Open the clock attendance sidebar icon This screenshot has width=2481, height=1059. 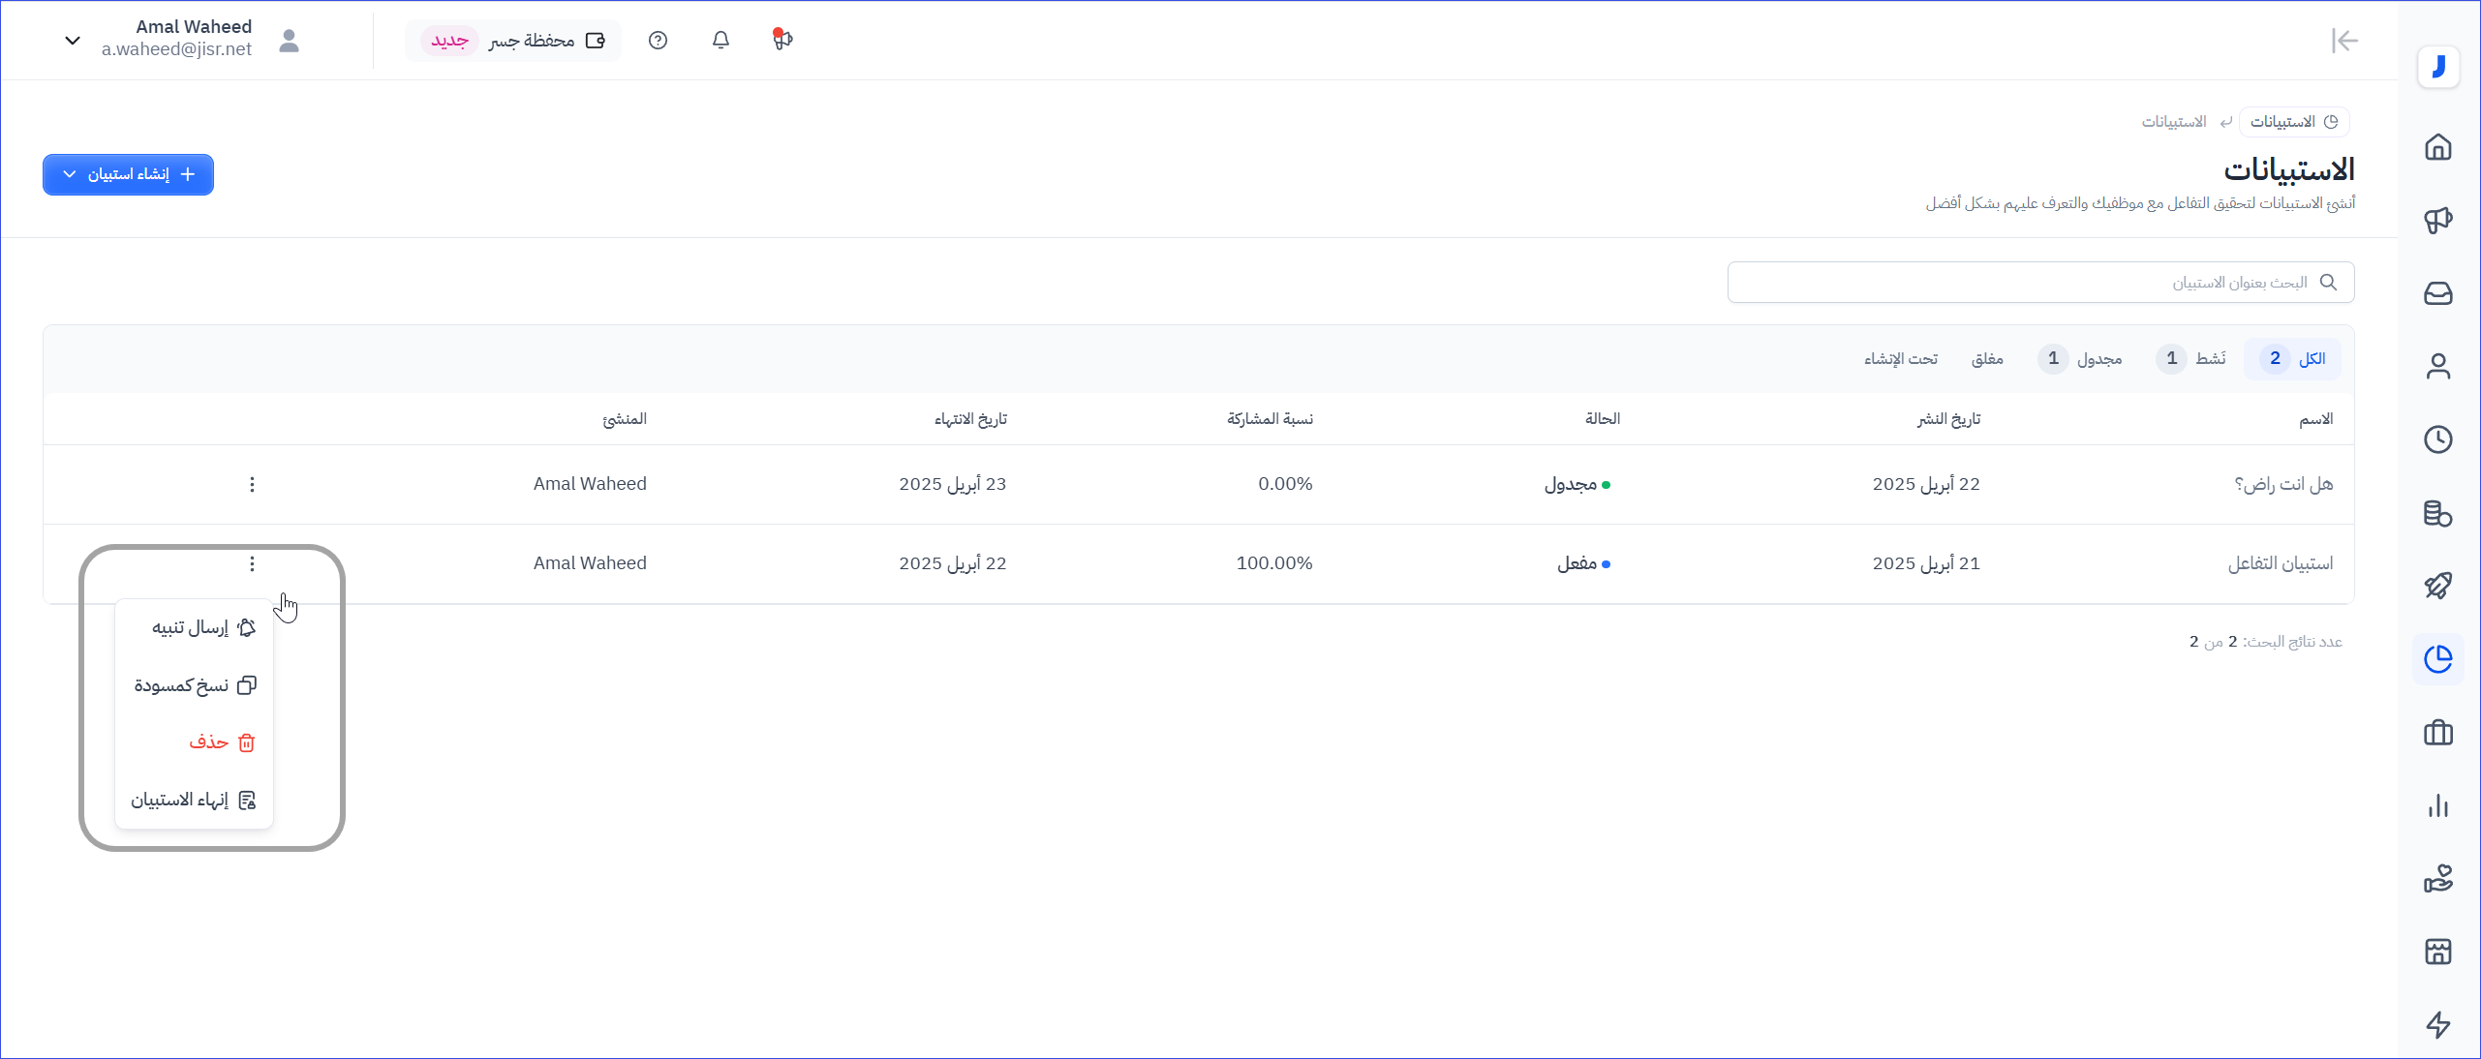[x=2437, y=439]
